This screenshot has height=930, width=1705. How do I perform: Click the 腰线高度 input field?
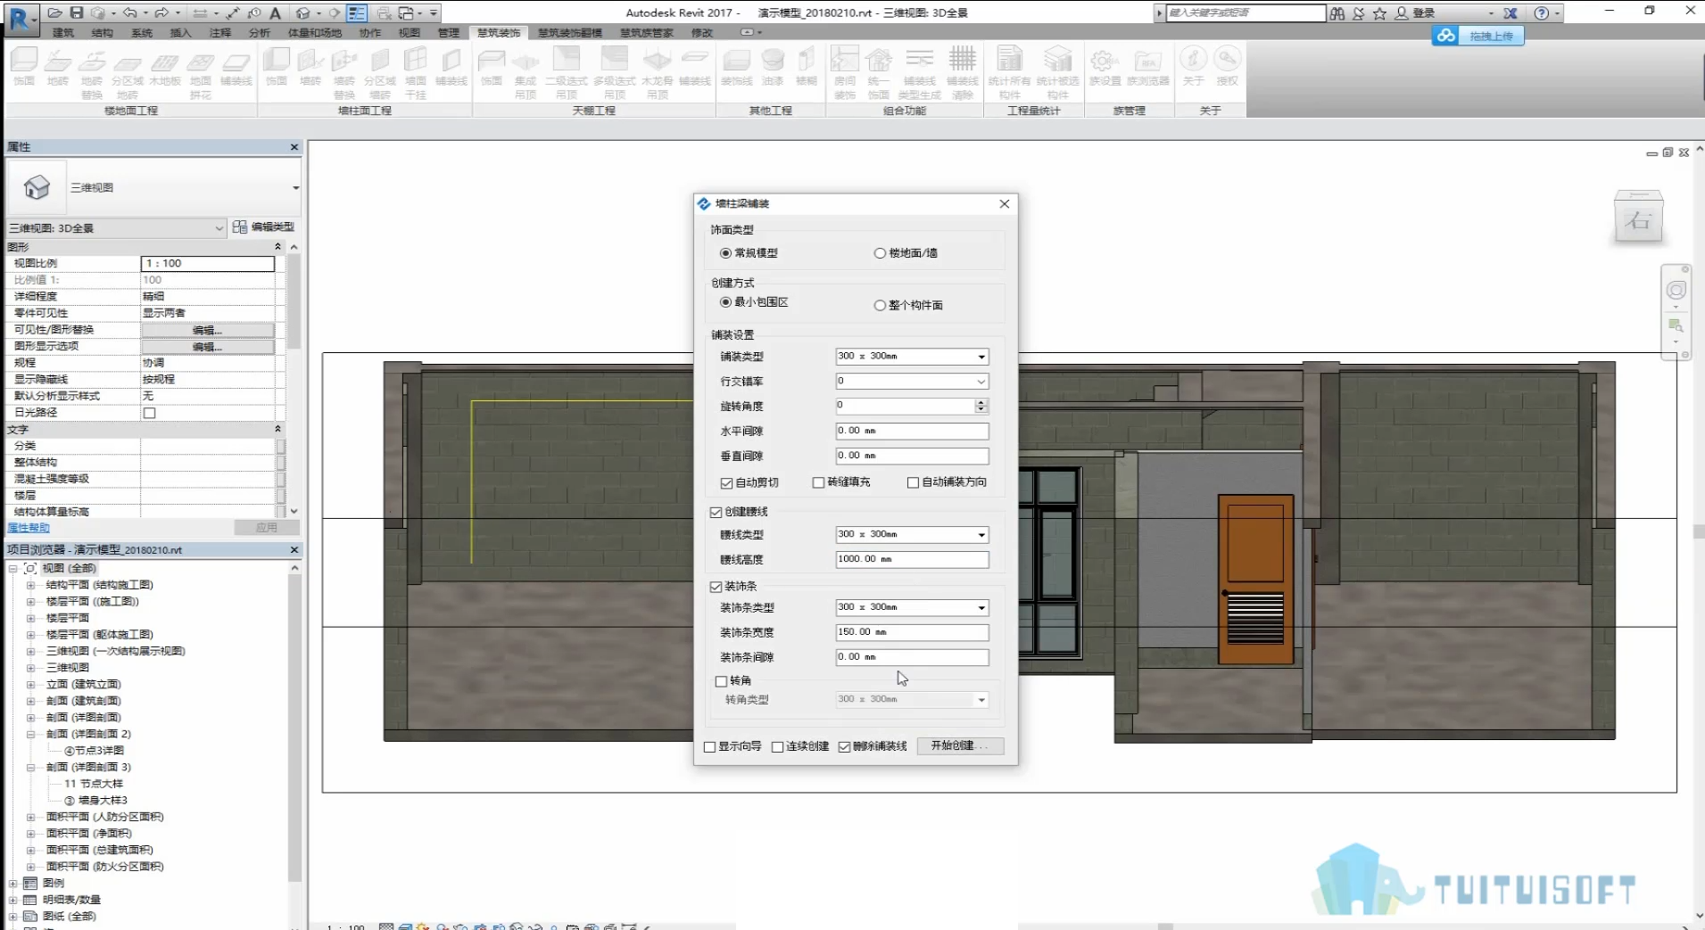click(x=912, y=560)
